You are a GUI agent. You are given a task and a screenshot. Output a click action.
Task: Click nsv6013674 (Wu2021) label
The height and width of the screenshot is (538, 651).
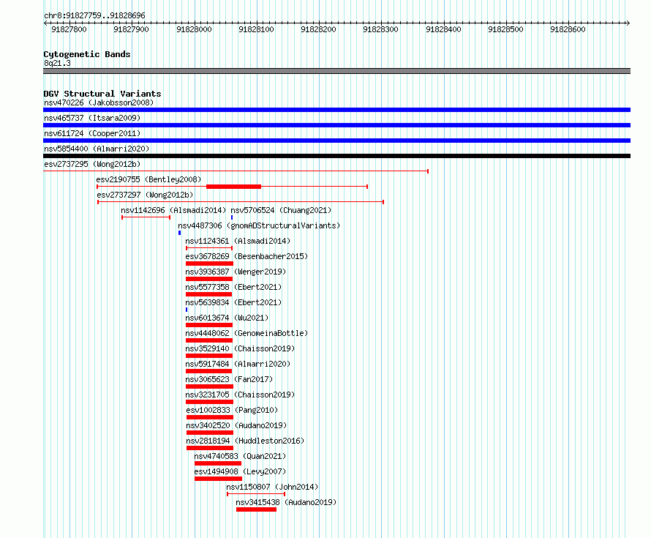point(227,318)
